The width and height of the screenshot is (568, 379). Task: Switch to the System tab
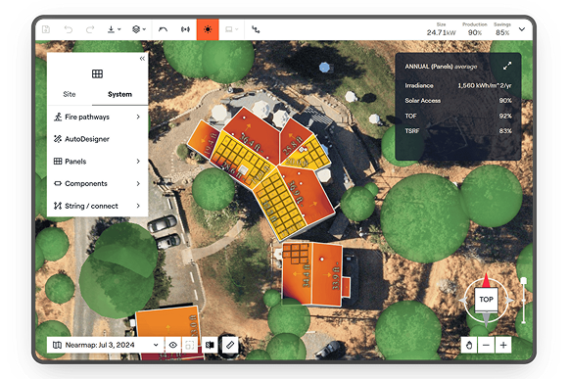(119, 94)
